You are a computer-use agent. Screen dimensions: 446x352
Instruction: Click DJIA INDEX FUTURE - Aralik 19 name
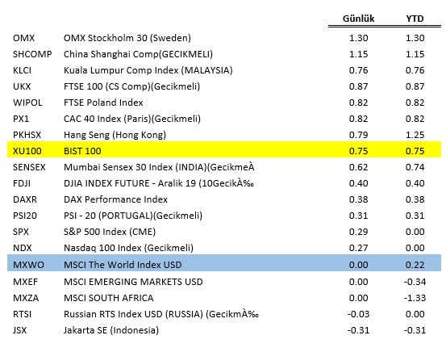pos(159,183)
